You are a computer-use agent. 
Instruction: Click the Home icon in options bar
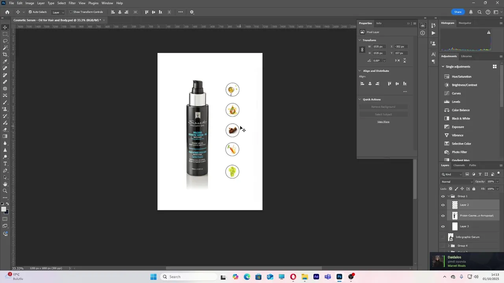pyautogui.click(x=7, y=12)
